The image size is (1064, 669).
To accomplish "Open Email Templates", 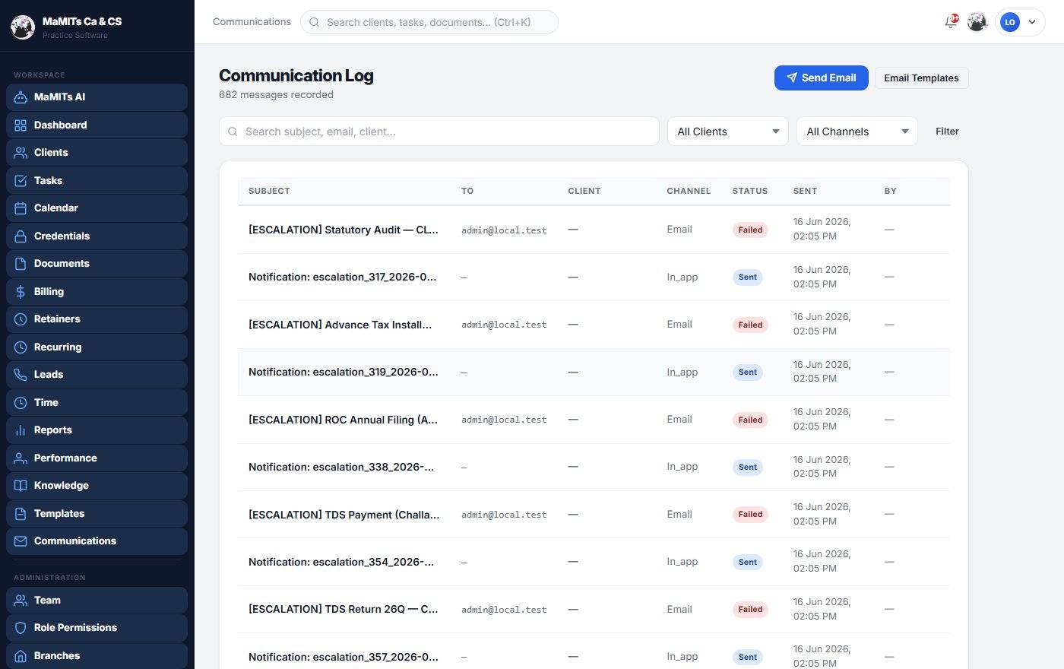I will point(921,78).
